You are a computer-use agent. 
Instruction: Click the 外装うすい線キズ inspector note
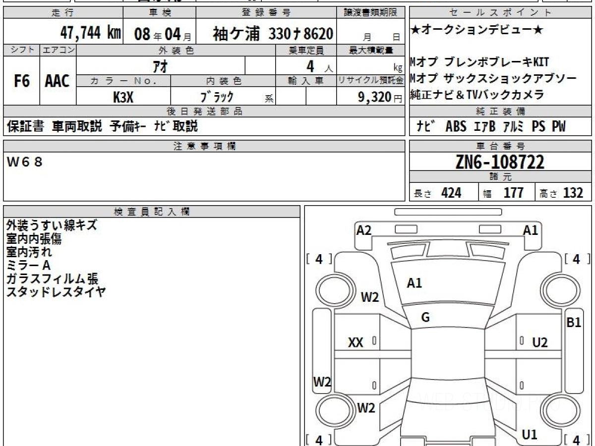pyautogui.click(x=51, y=225)
